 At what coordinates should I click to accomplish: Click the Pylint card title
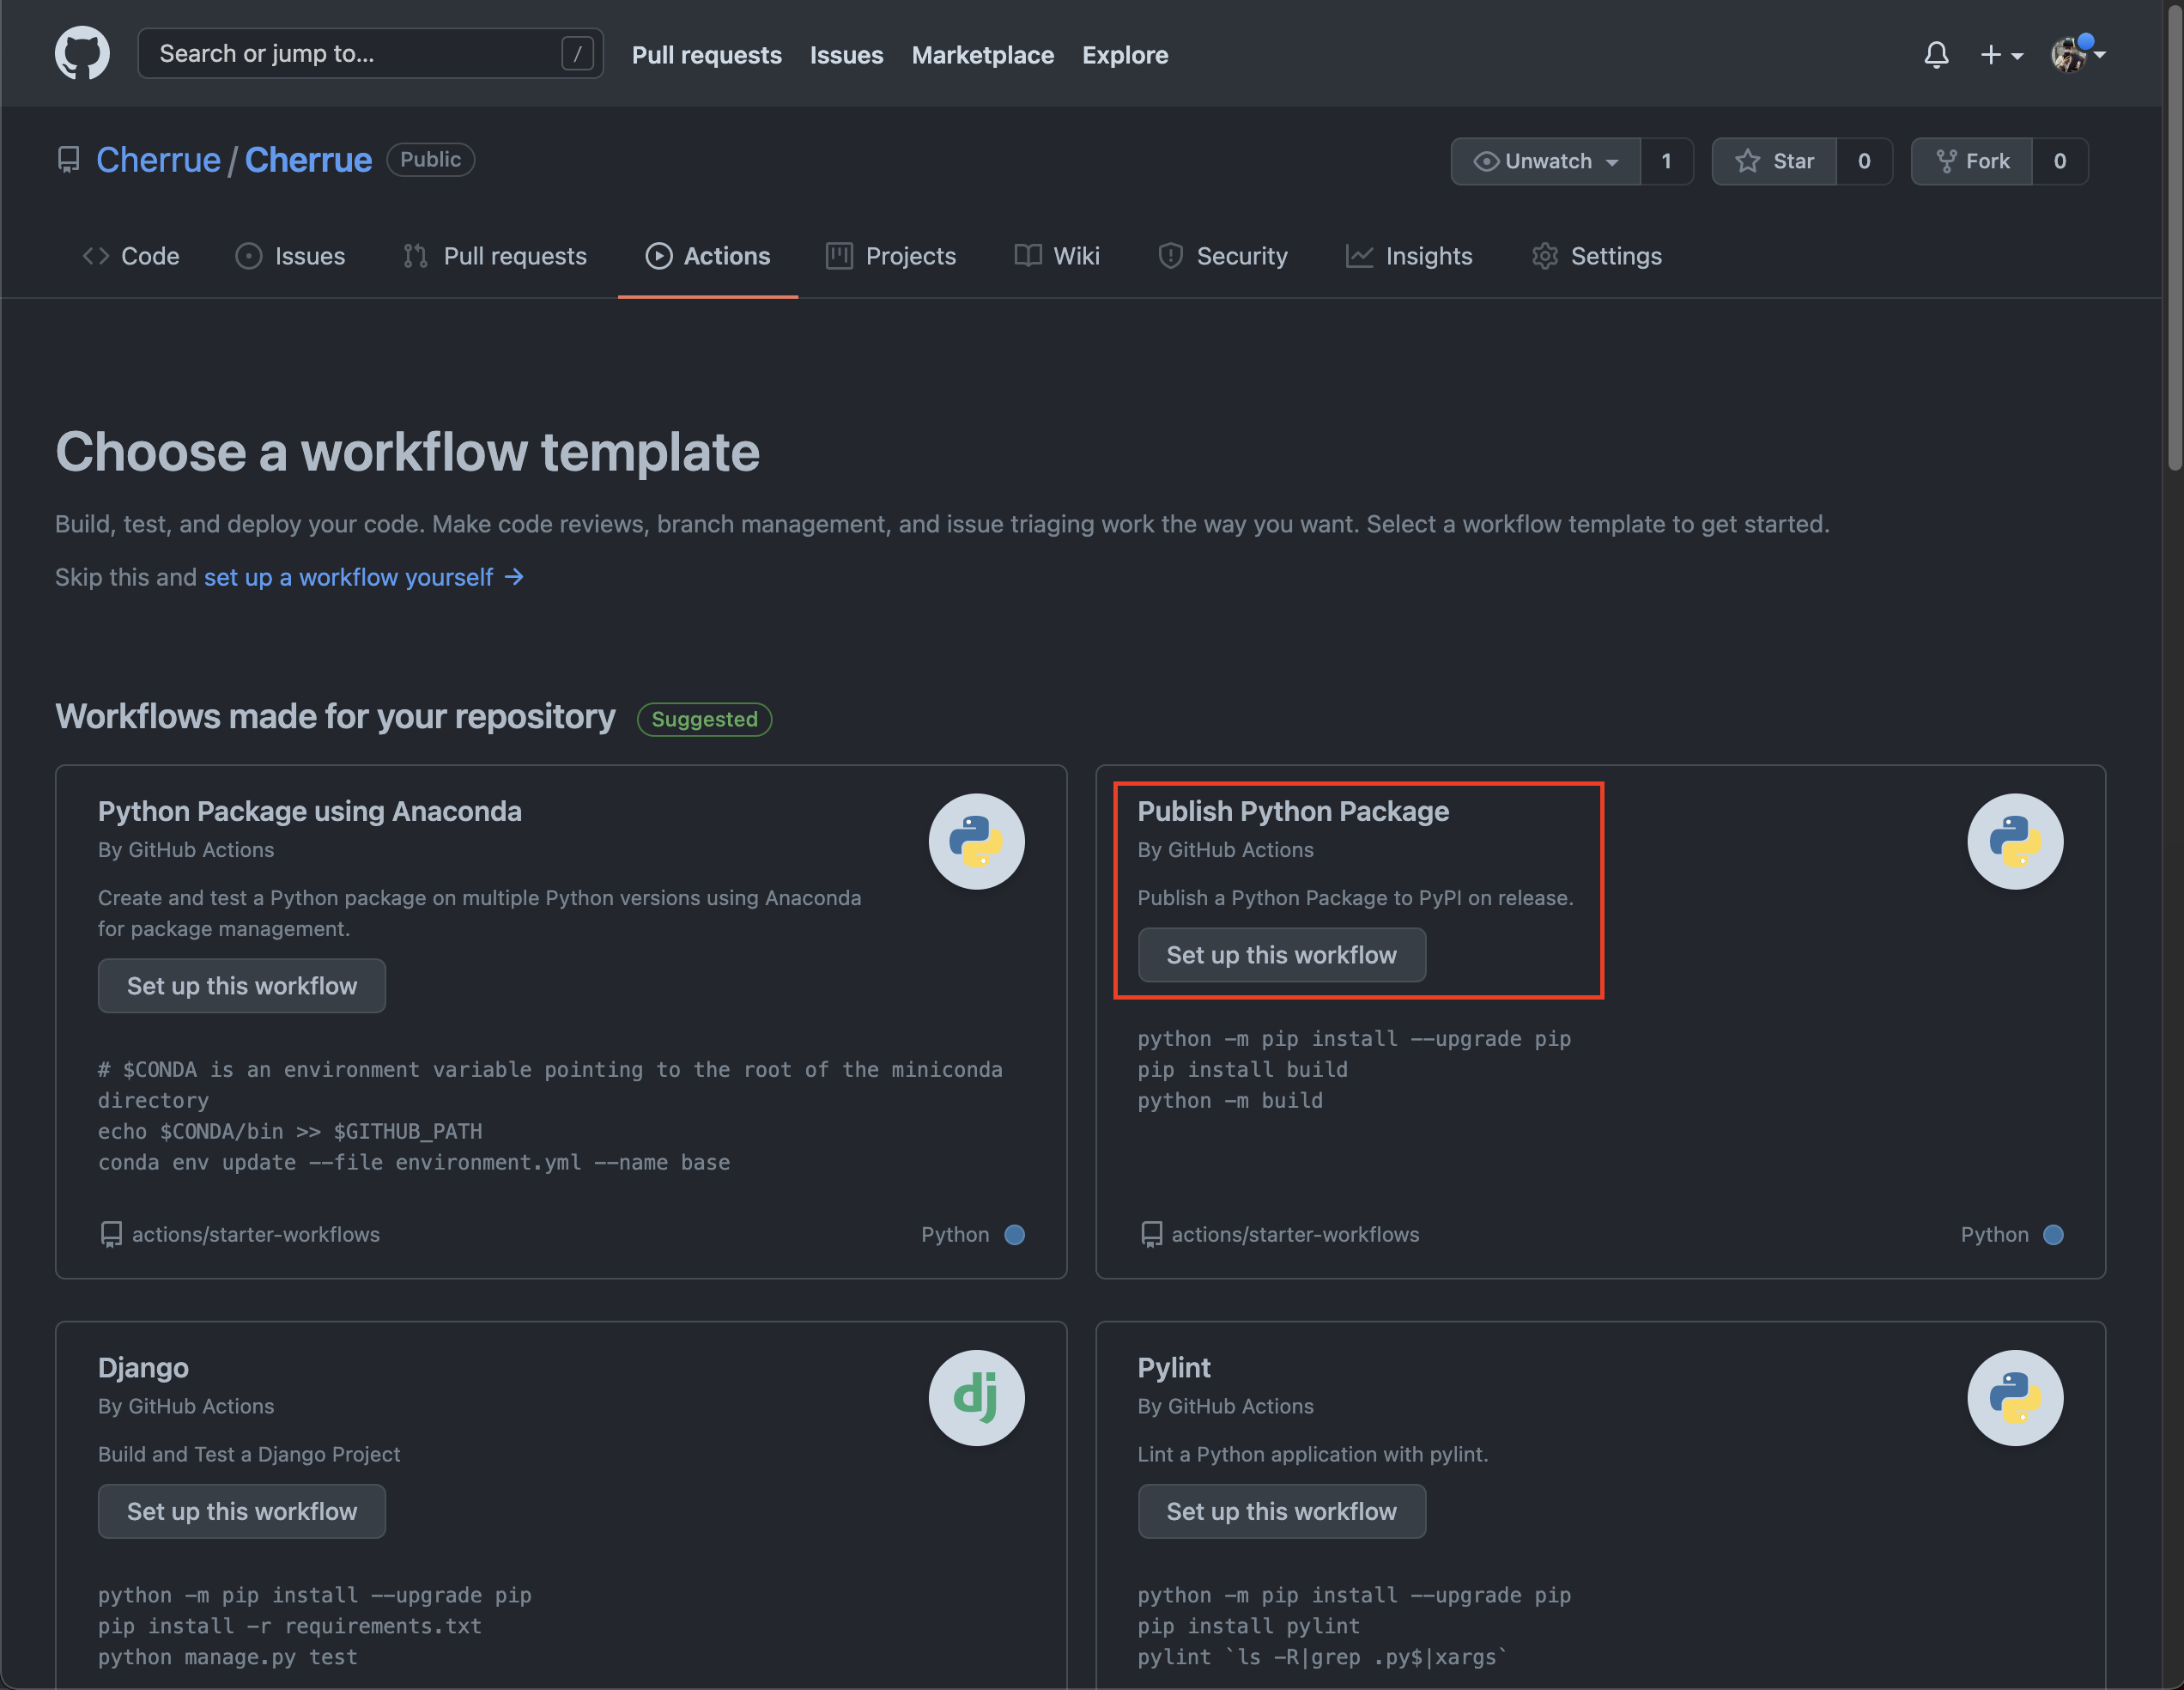[1174, 1367]
